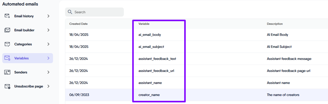Click the assistant_feedback_url variable name
The width and height of the screenshot is (328, 104).
156,71
